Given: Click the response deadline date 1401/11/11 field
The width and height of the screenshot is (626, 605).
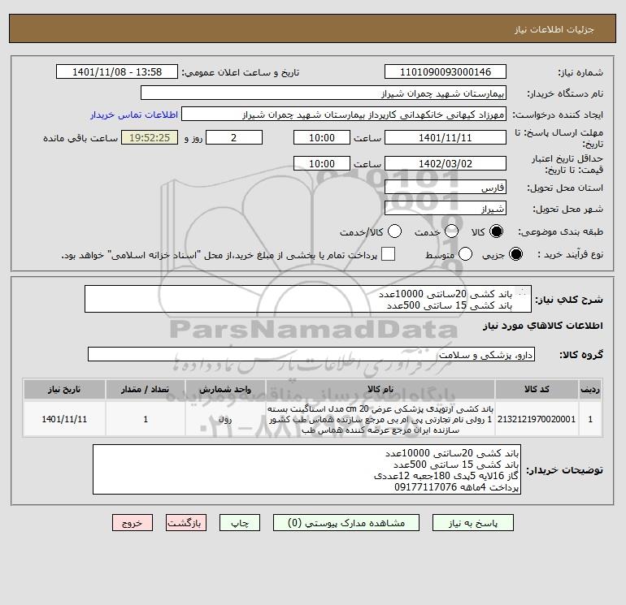Looking at the screenshot, I should point(446,137).
